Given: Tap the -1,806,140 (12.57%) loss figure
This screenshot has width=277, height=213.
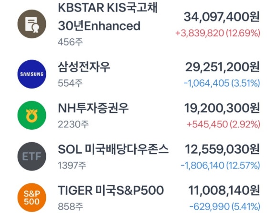Looking at the screenshot, I should click(220, 165).
